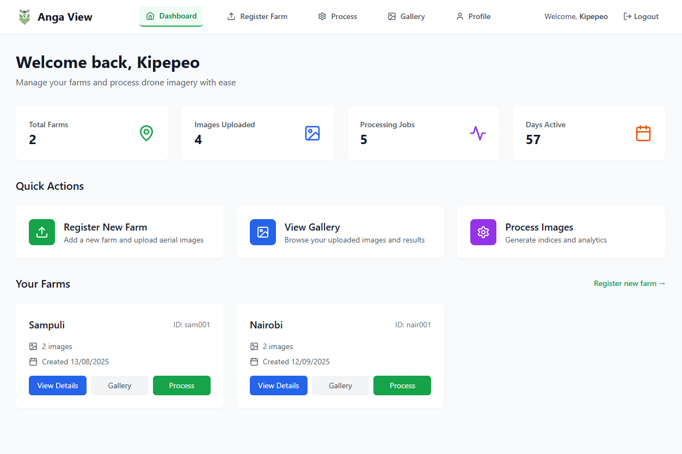Image resolution: width=682 pixels, height=454 pixels.
Task: Click the blue picture icon in Images Uploaded
Action: click(x=312, y=133)
